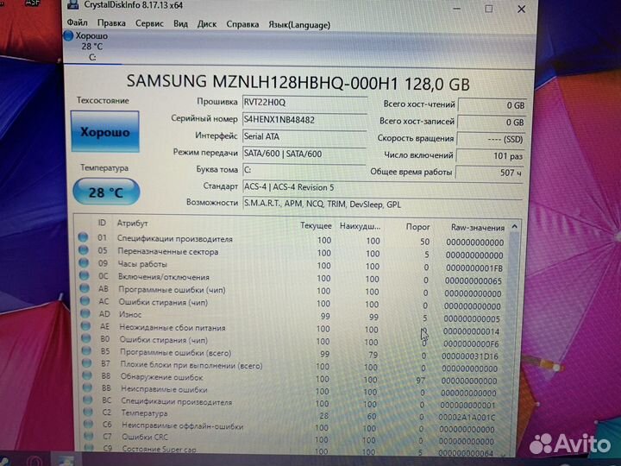The width and height of the screenshot is (621, 466).
Task: Click status icon of attribute B5
Action: (86, 350)
